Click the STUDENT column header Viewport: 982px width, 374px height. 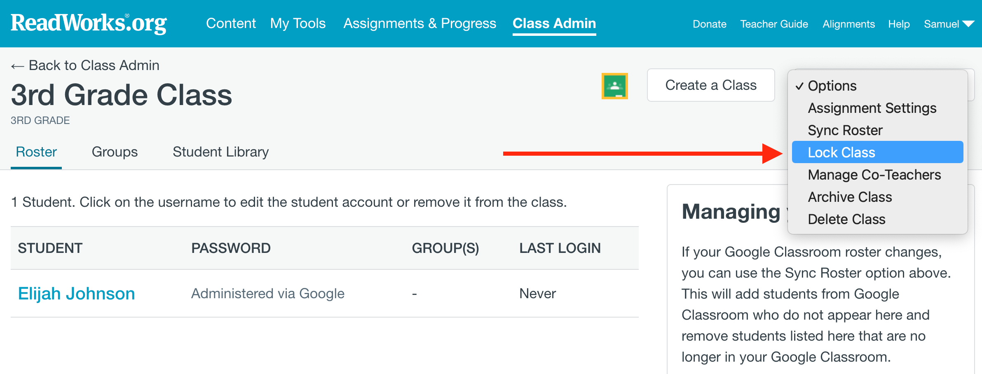pos(50,248)
